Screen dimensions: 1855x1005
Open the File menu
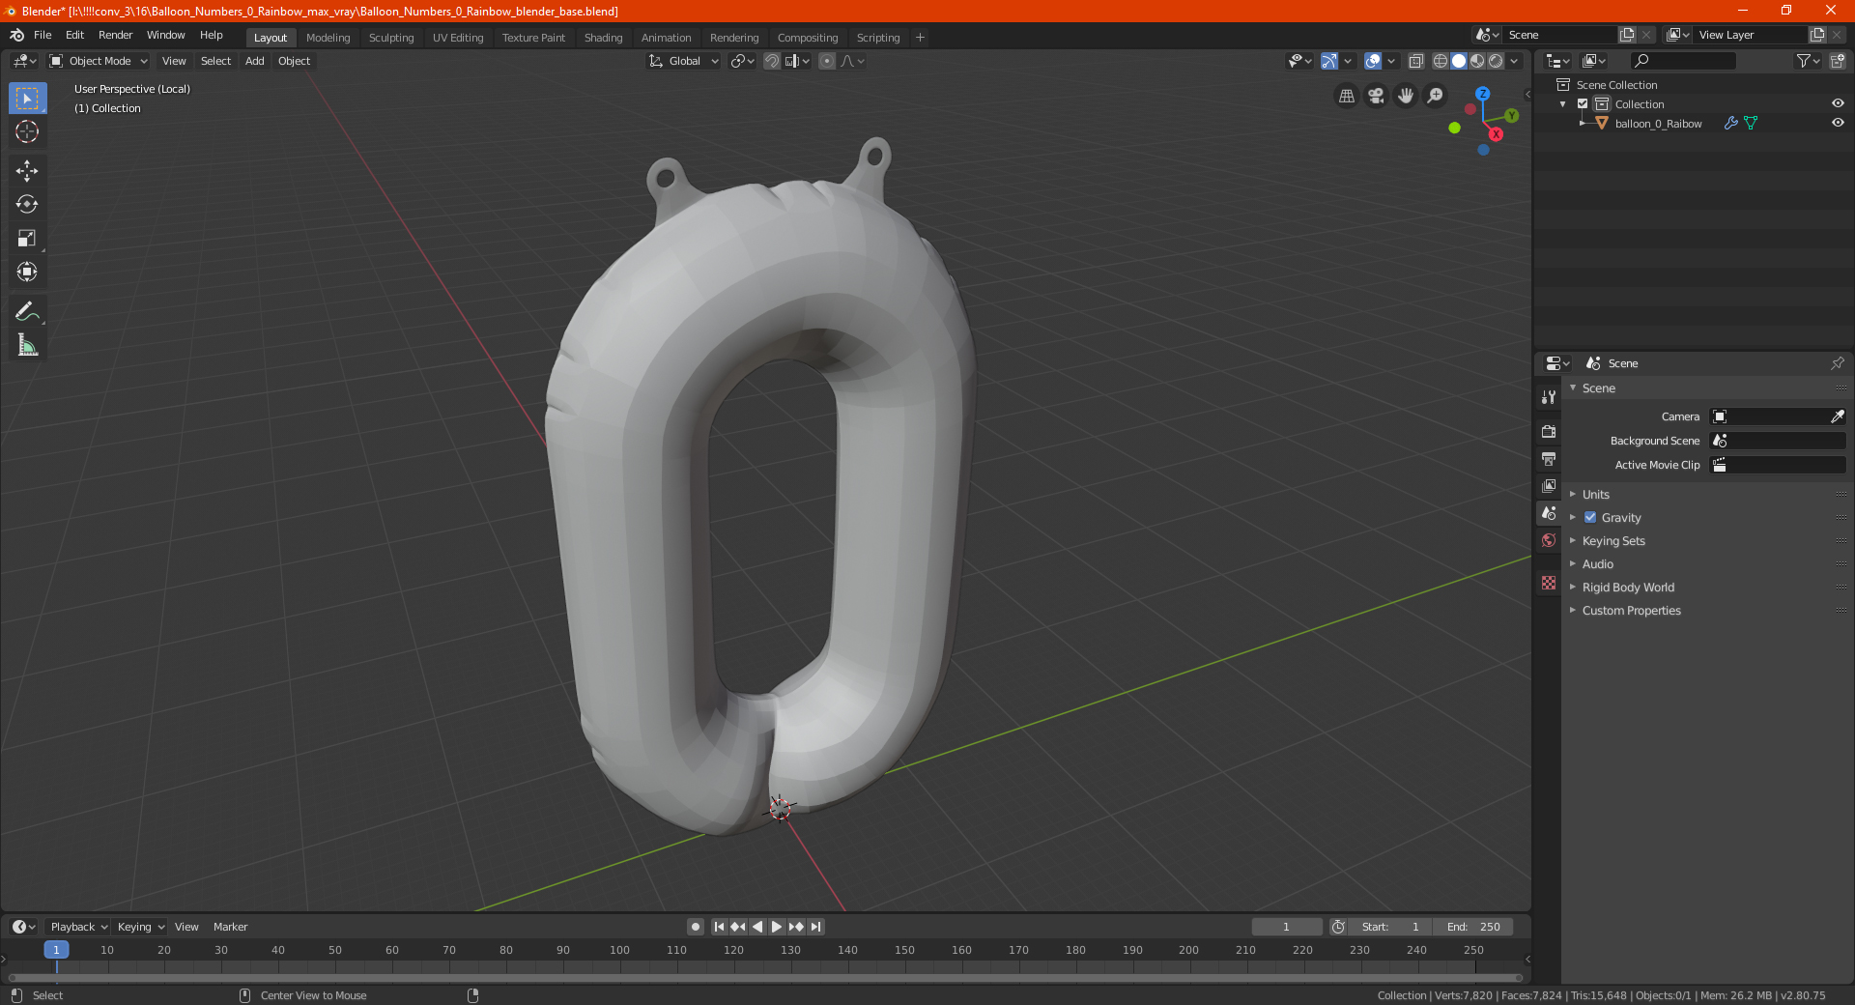[43, 35]
